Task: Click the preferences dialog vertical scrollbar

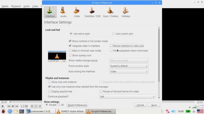Action: click(159, 56)
